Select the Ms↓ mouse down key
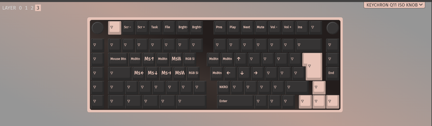Screen dimensions: 432x126 point(152,73)
